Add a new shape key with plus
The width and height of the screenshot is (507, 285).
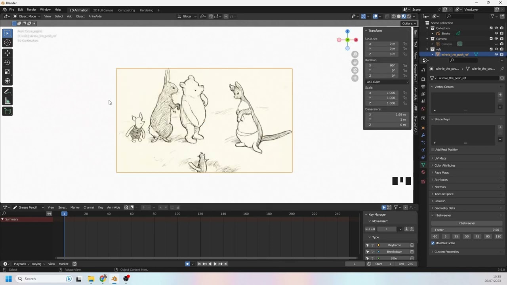click(500, 127)
